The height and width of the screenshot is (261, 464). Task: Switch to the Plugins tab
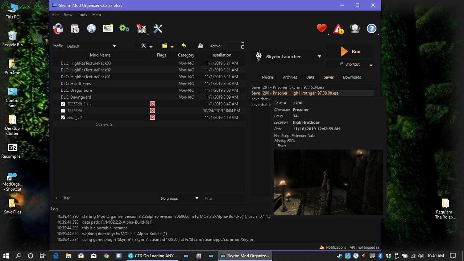point(268,77)
